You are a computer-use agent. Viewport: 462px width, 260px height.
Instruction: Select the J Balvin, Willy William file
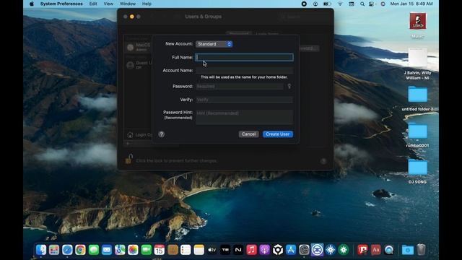[x=417, y=58]
